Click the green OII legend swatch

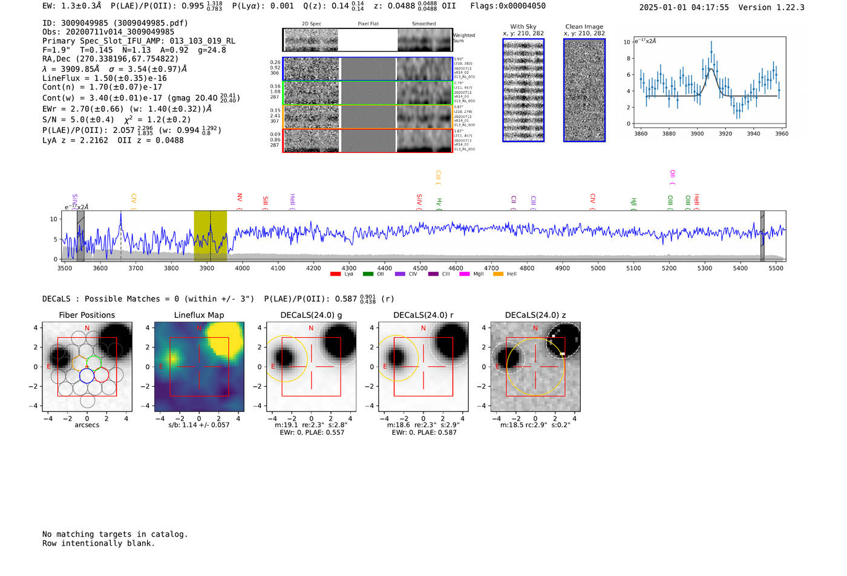click(x=368, y=274)
